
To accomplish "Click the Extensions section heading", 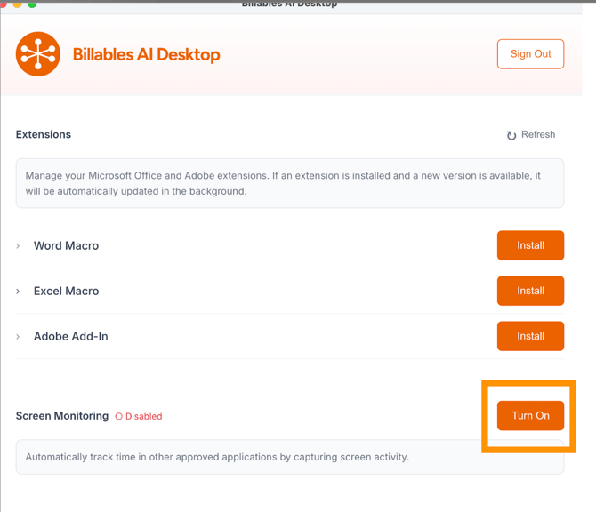I will tap(44, 135).
